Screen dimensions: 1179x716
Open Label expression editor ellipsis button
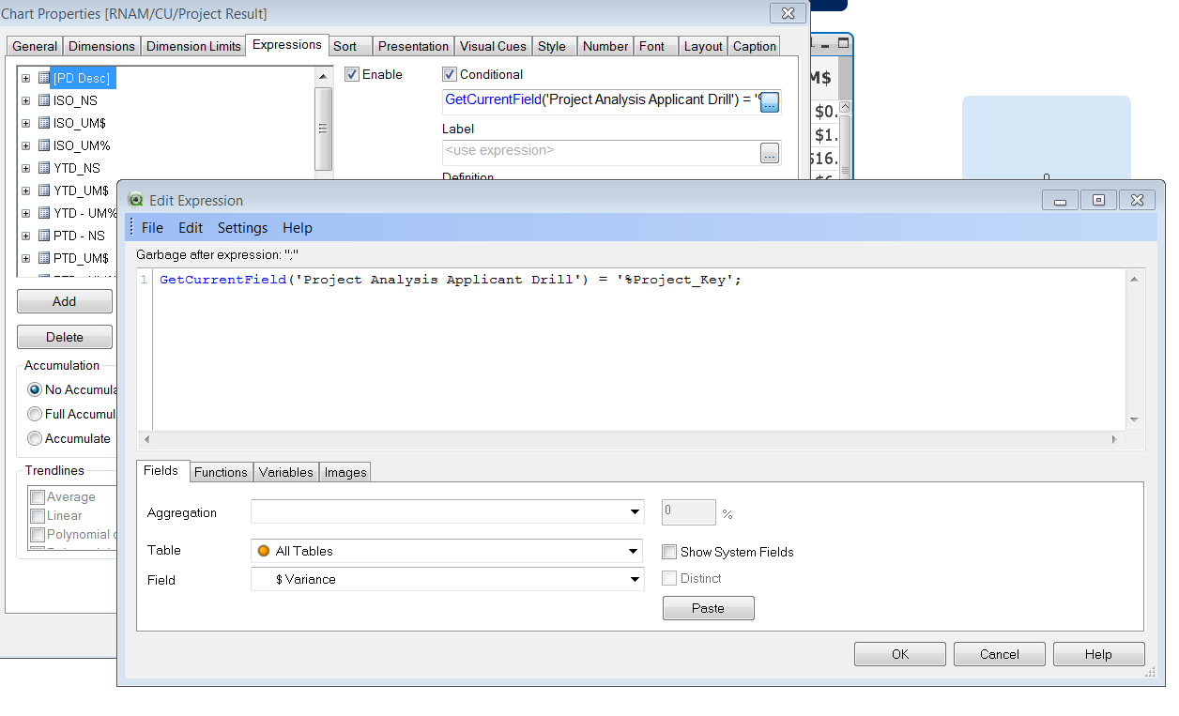click(770, 154)
